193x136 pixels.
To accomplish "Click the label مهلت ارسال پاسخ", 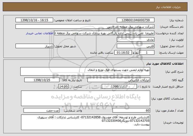I will [171, 53].
